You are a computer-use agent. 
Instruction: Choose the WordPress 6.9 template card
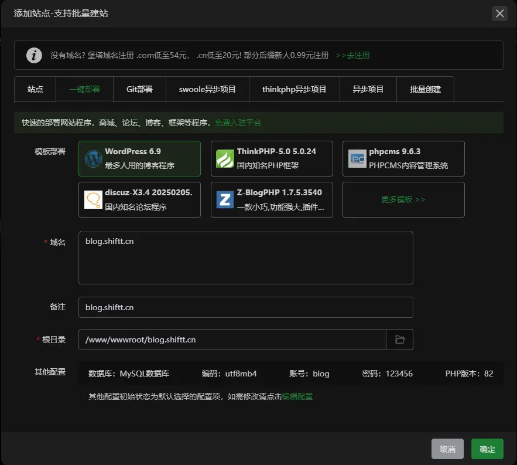tap(139, 158)
